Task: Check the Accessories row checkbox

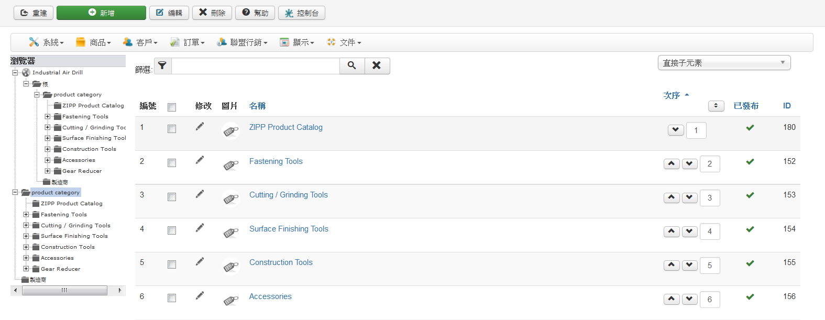Action: pos(172,298)
